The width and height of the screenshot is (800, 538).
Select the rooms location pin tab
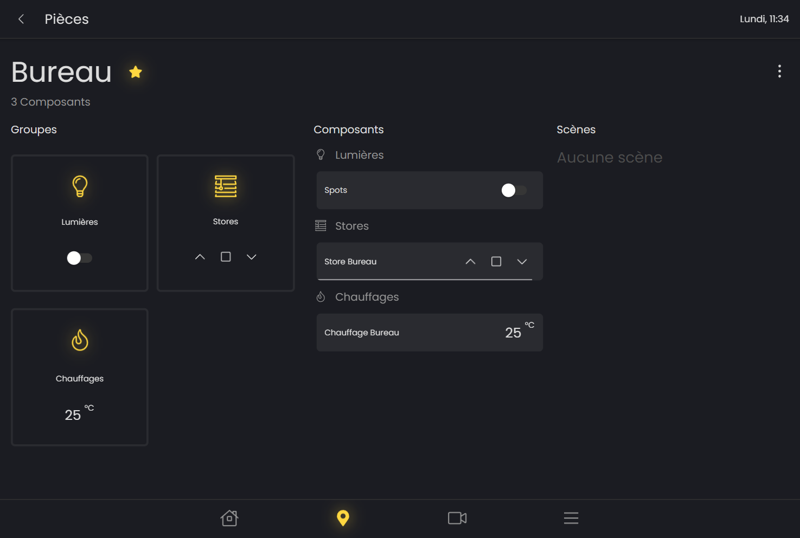[343, 518]
